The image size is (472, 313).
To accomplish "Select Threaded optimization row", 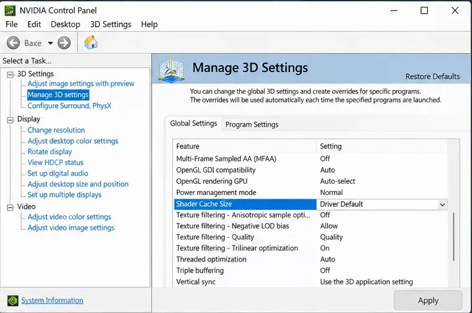I will pos(311,260).
